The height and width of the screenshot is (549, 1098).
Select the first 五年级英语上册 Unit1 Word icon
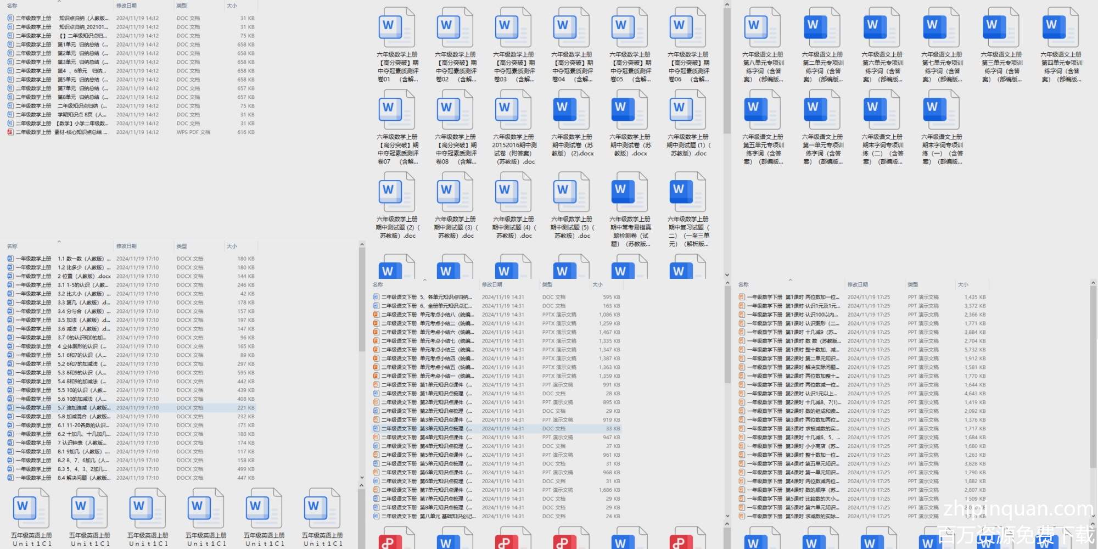(31, 508)
